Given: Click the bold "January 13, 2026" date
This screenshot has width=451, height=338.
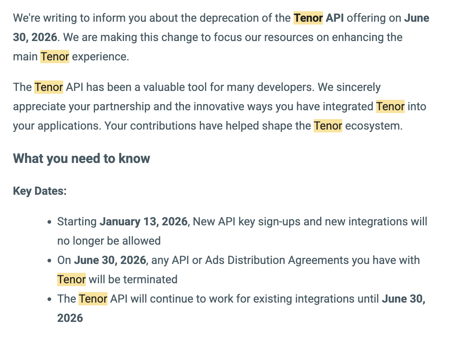Looking at the screenshot, I should [143, 222].
